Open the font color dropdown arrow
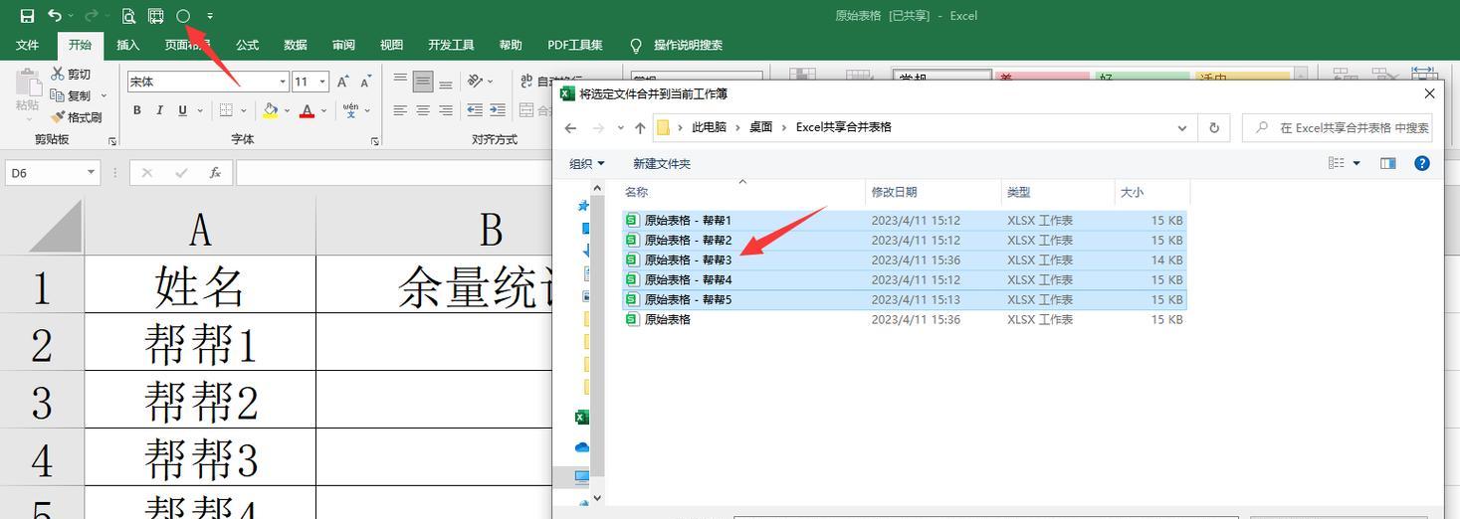1460x519 pixels. tap(323, 110)
